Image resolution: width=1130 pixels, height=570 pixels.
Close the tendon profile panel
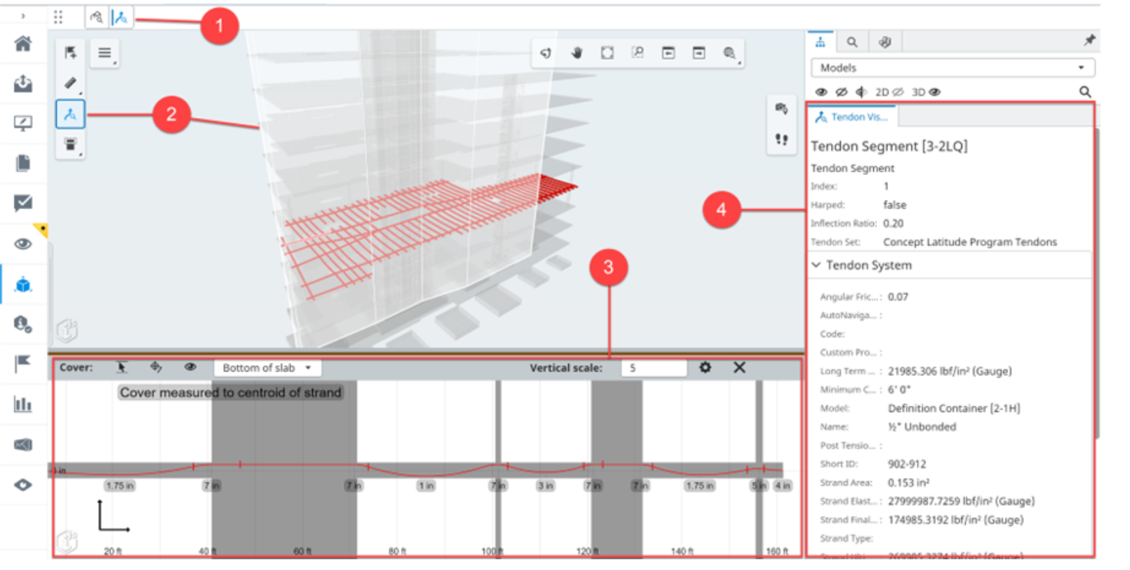739,368
